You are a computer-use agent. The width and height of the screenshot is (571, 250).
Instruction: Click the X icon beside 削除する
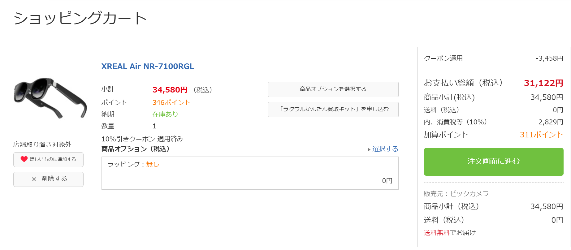[x=34, y=179]
